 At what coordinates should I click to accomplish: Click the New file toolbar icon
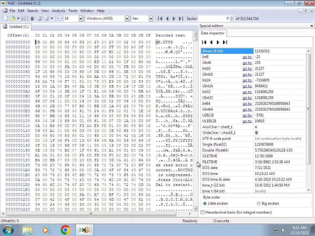click(x=6, y=18)
